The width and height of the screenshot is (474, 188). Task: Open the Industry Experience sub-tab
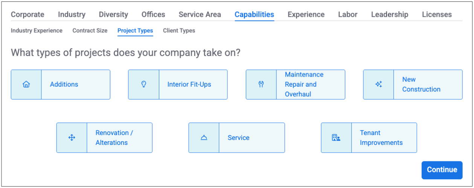[37, 31]
